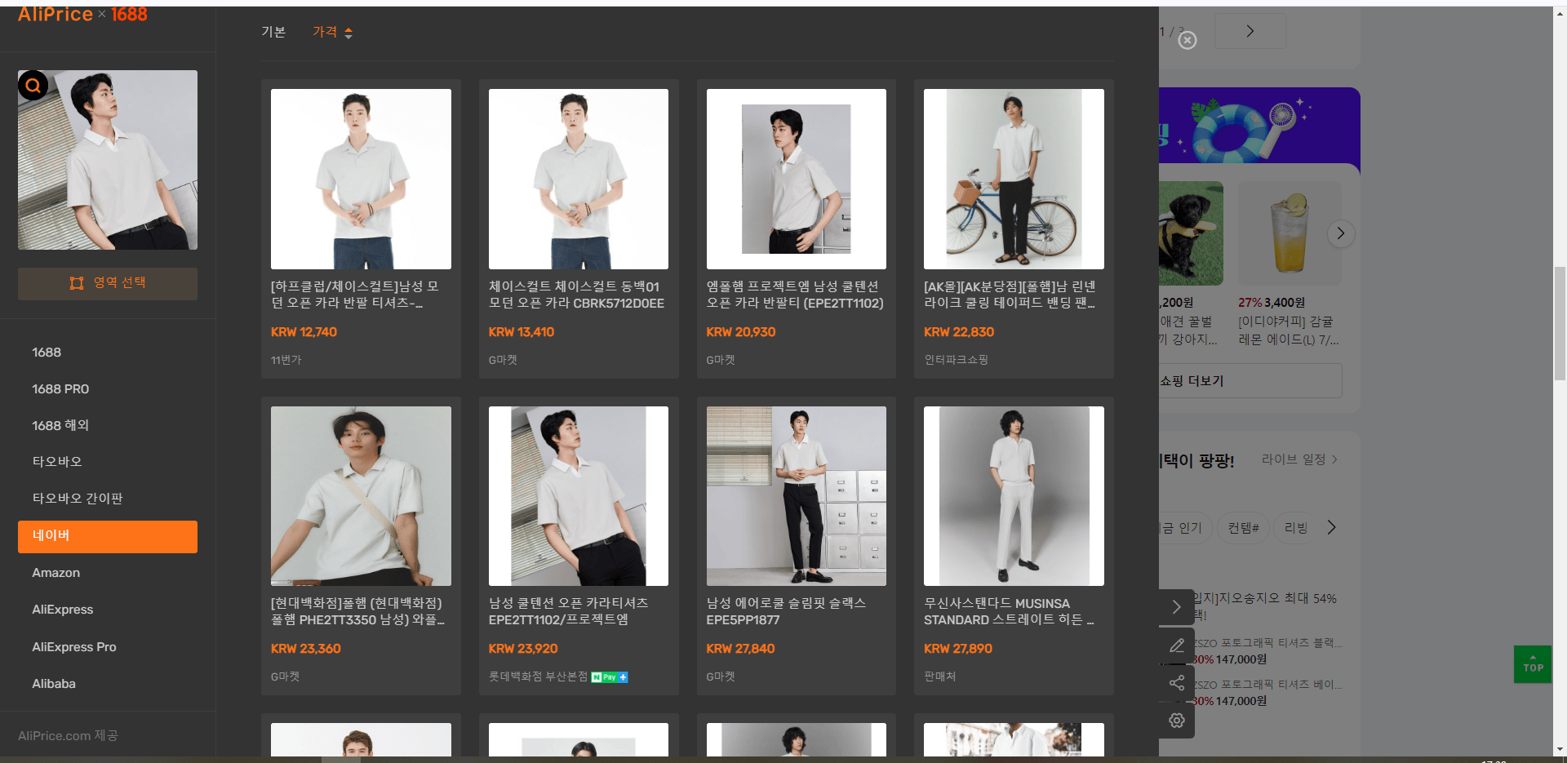This screenshot has height=763, width=1567.
Task: Click the pencil edit icon in side panel
Action: pos(1176,645)
